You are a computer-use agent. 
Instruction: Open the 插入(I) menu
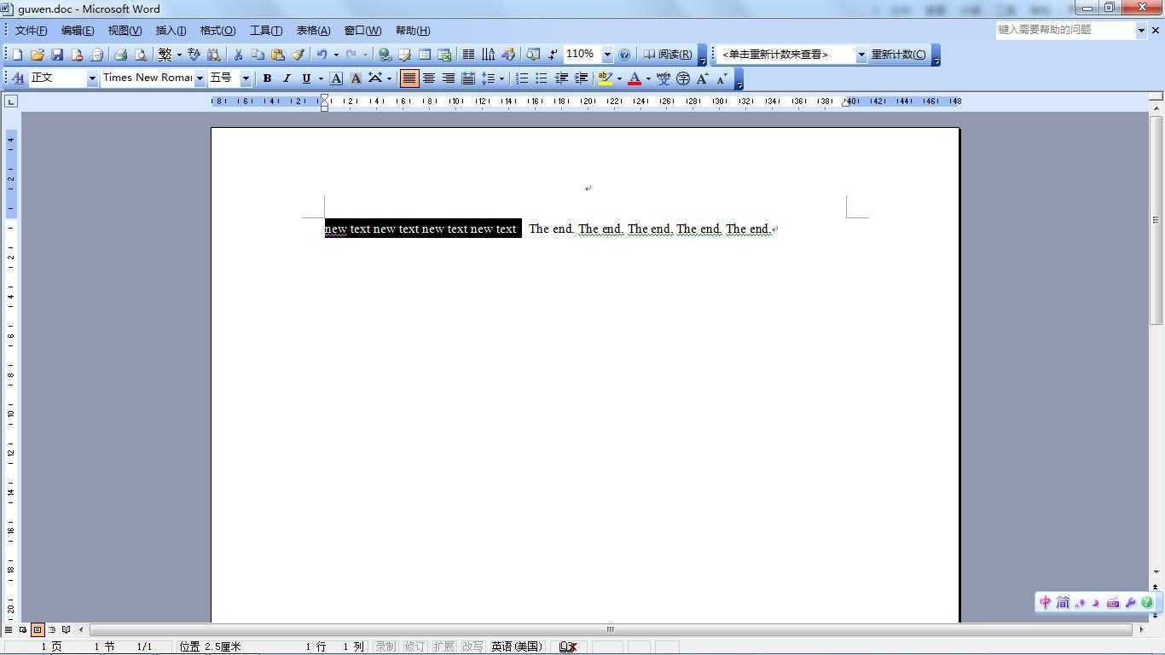click(x=171, y=31)
